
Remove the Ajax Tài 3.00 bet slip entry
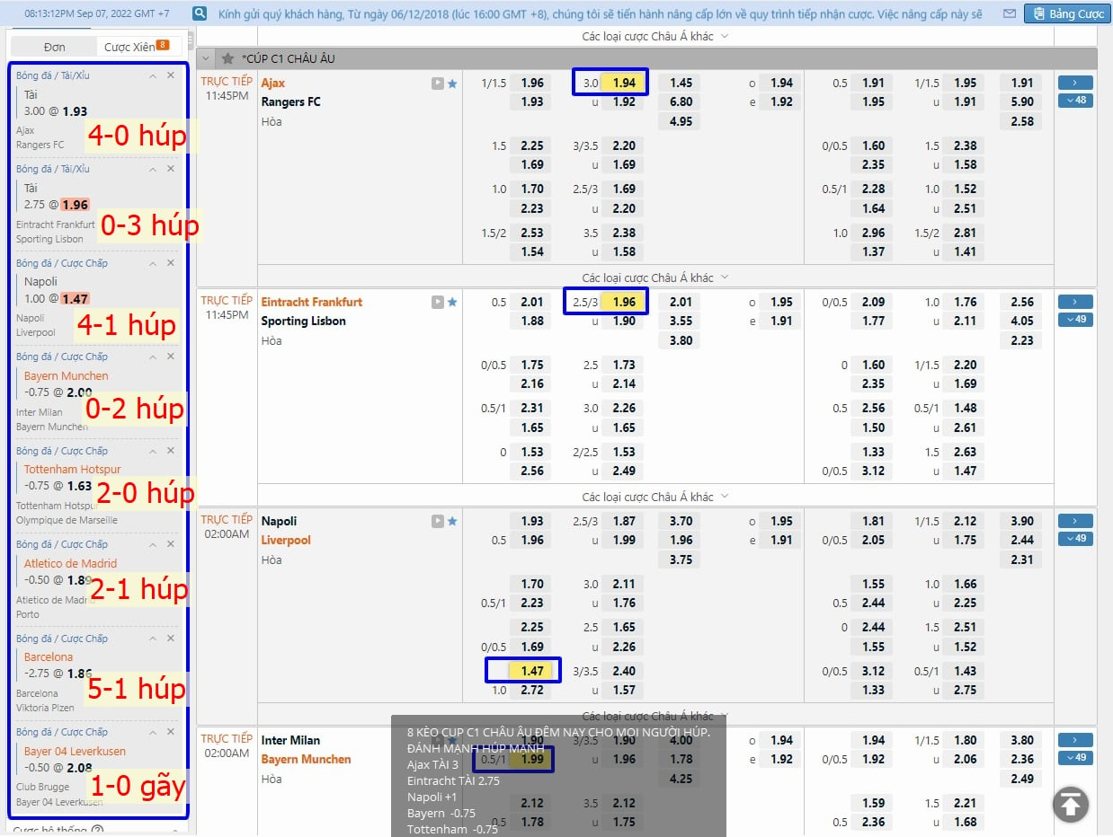click(x=171, y=75)
